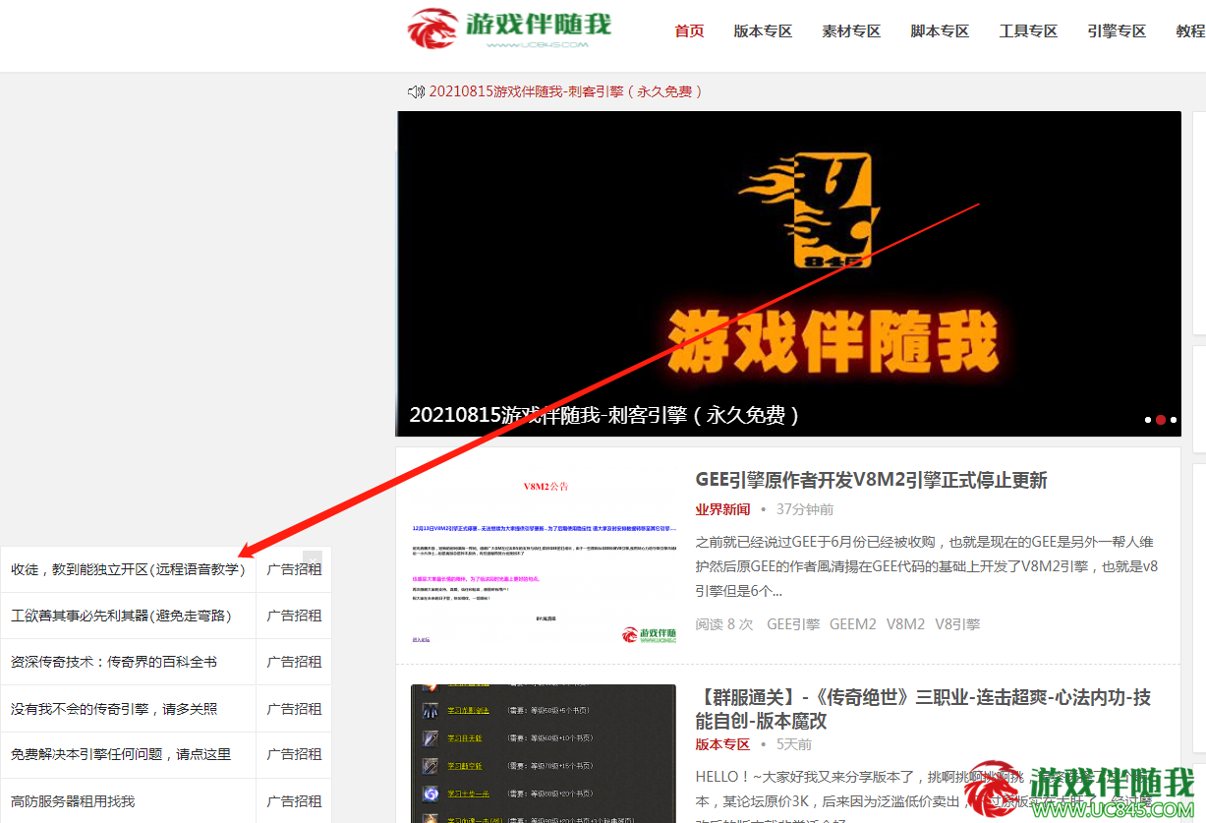Open the GEE引擎 tag

pos(793,624)
